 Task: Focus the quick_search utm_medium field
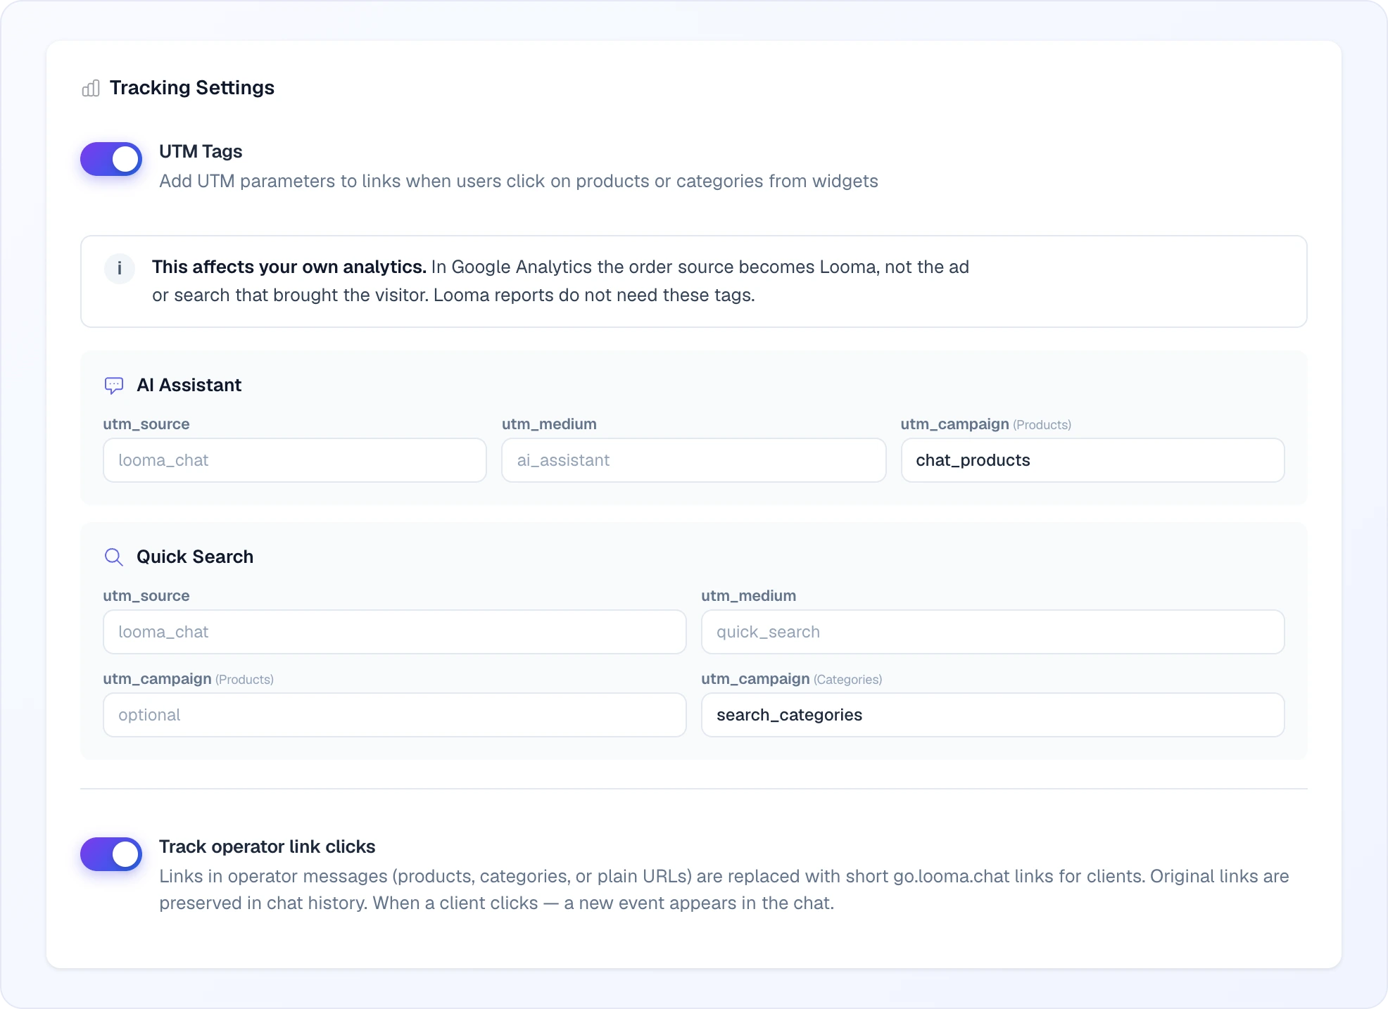tap(993, 632)
